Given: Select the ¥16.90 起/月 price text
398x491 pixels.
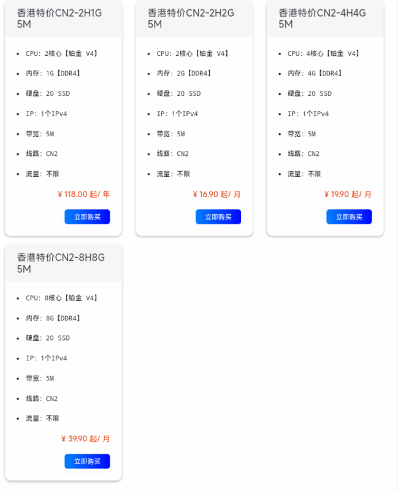Looking at the screenshot, I should (x=216, y=194).
